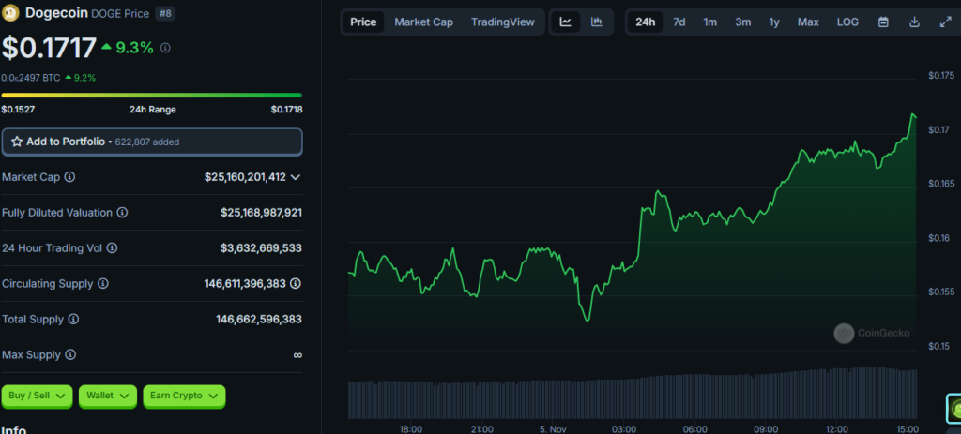Click the $25,168,987,921 valuation value
961x434 pixels.
coord(261,213)
